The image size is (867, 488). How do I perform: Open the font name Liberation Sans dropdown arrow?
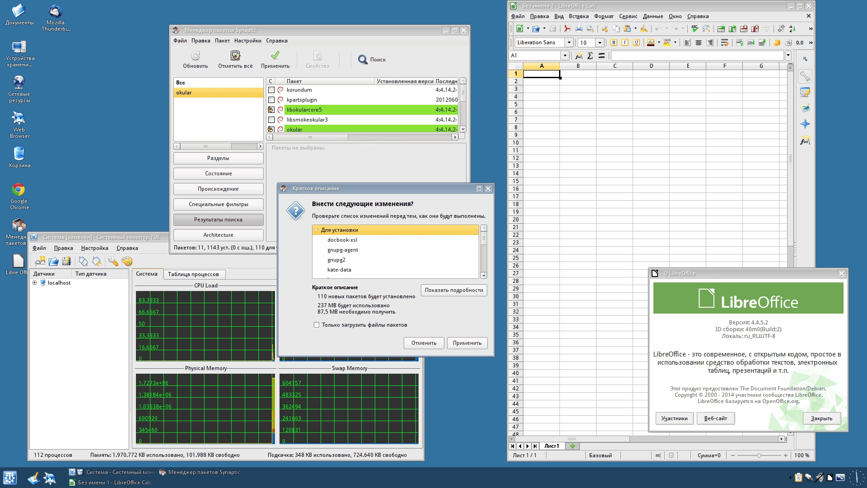point(569,42)
